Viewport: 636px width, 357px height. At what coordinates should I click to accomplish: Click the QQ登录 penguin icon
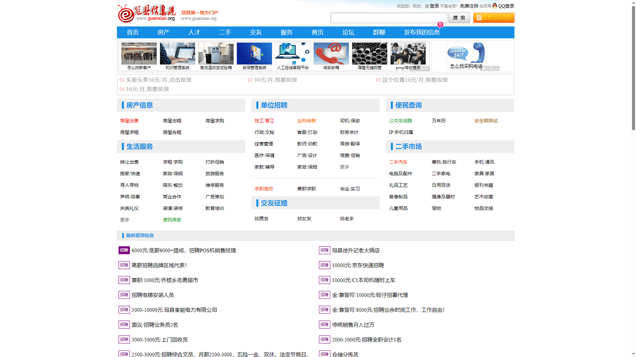(x=495, y=6)
